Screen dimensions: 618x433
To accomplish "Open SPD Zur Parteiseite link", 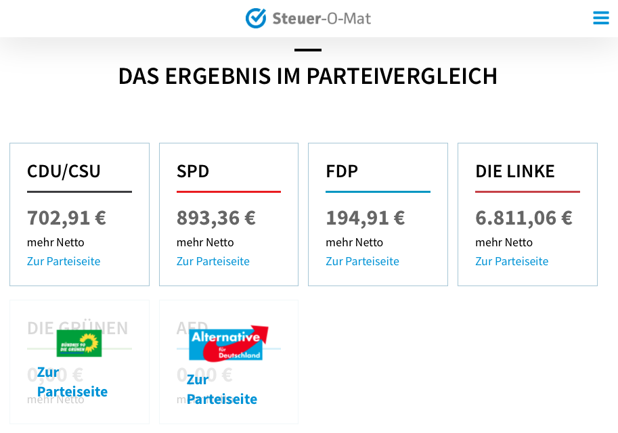I will (x=213, y=261).
